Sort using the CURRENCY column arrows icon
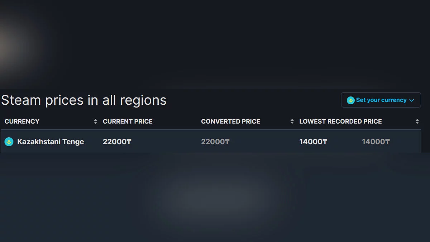Viewport: 430px width, 242px height. (x=95, y=122)
